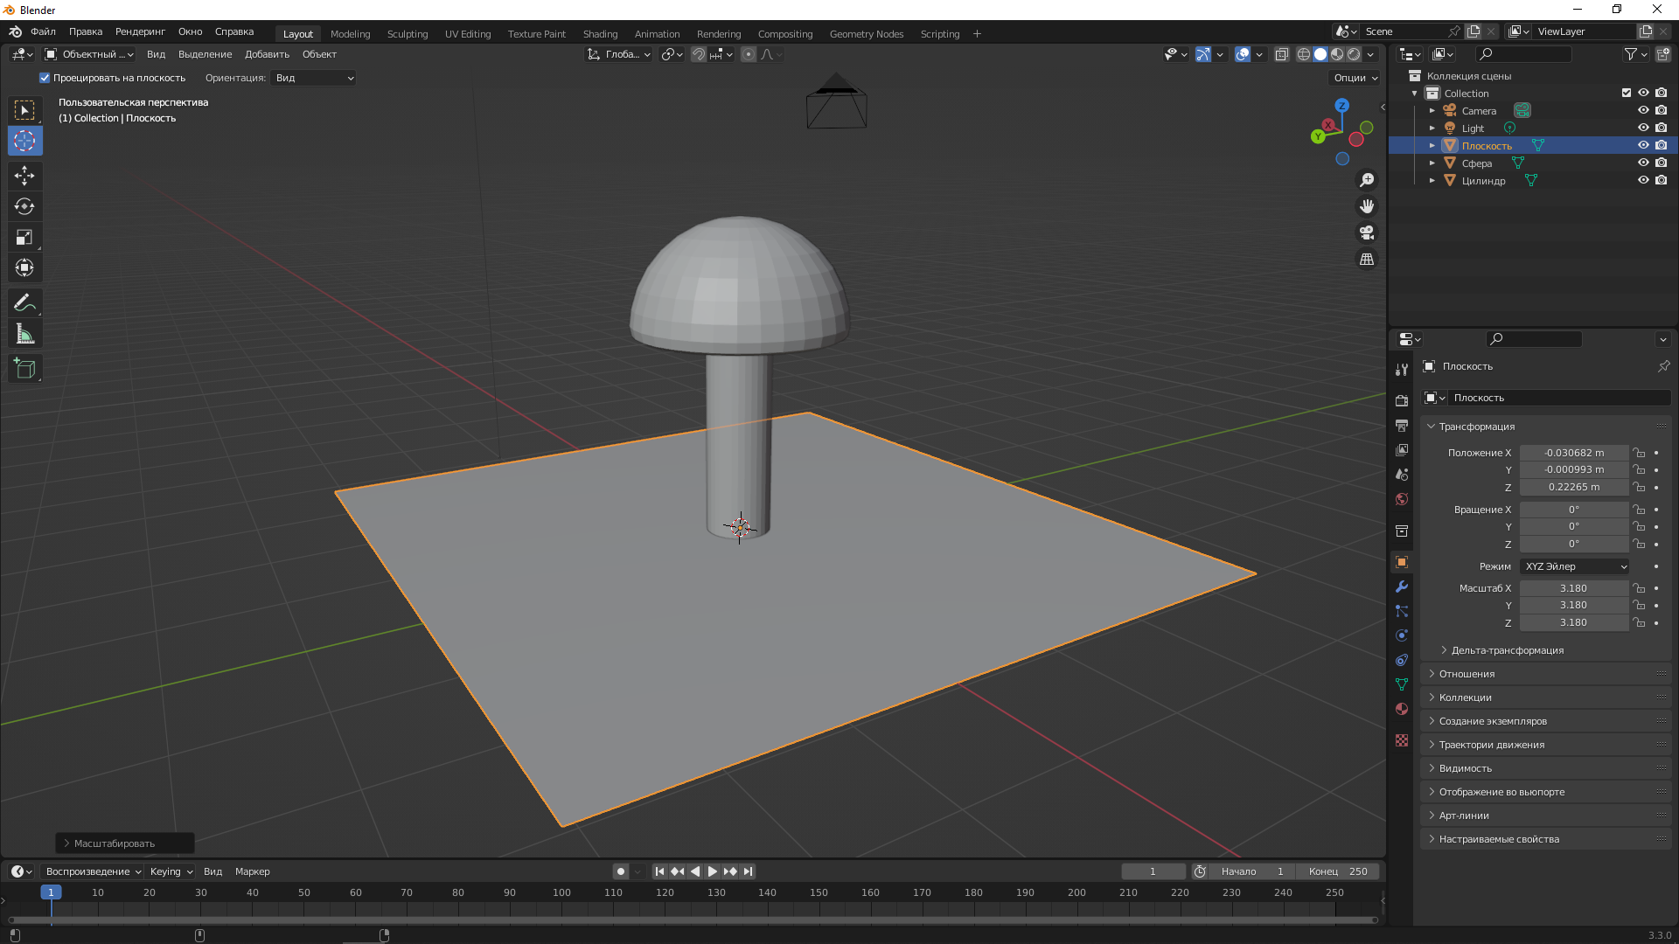This screenshot has width=1679, height=944.
Task: Hide Camera in viewport via eye icon
Action: [1643, 110]
